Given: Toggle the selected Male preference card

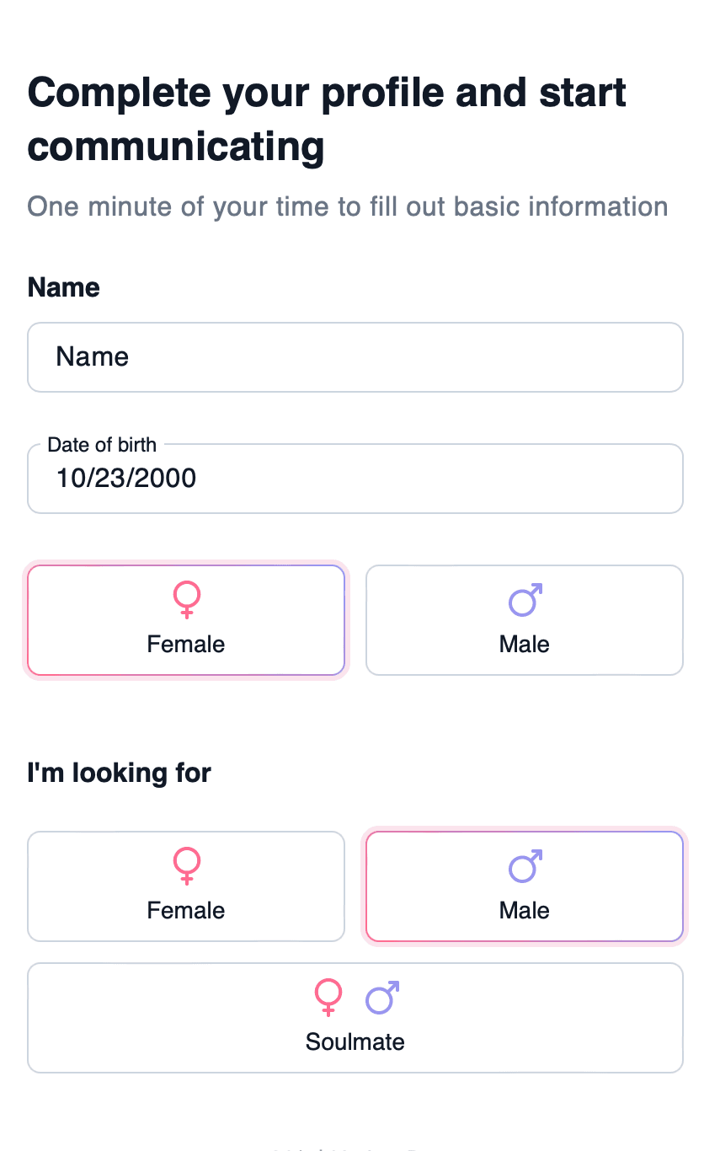Looking at the screenshot, I should click(x=524, y=886).
